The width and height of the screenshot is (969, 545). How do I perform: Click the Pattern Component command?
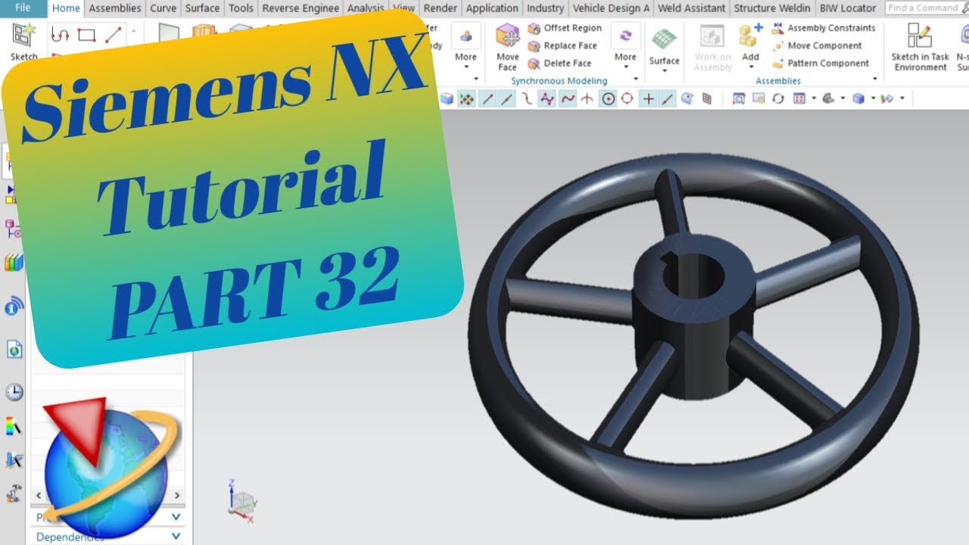[x=821, y=64]
